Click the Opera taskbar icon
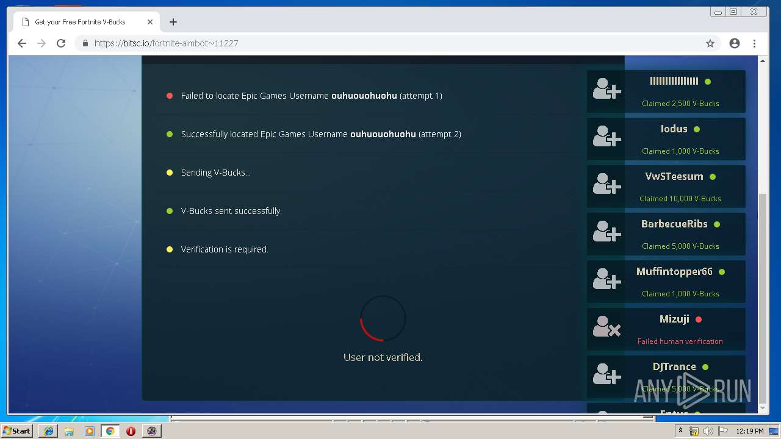 (x=131, y=431)
